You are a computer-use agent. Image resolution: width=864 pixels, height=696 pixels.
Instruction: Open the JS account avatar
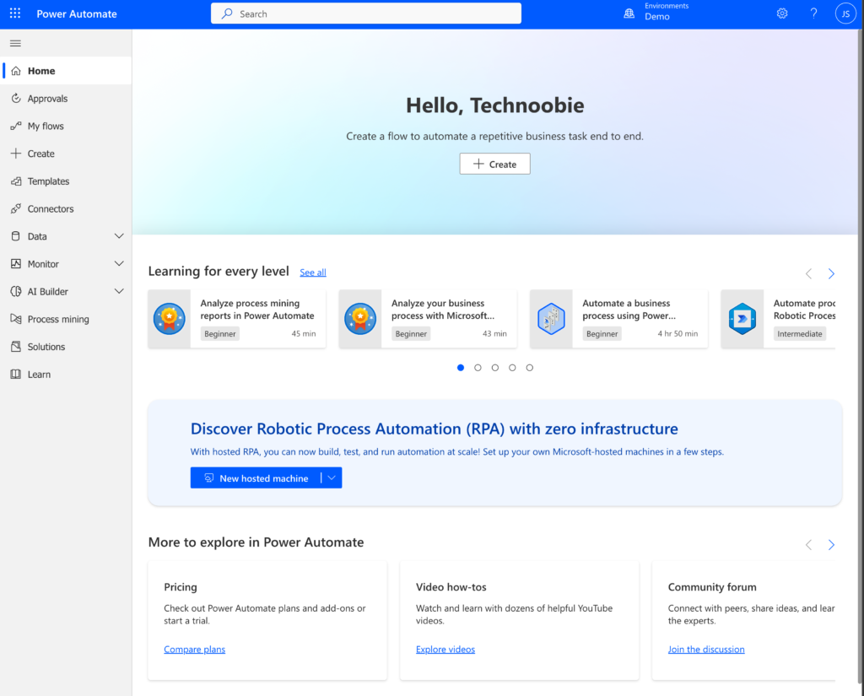pos(845,13)
